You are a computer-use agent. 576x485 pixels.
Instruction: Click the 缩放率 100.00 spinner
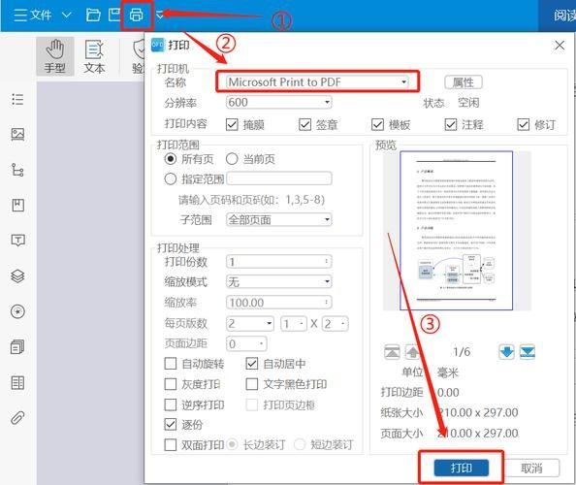tap(279, 303)
